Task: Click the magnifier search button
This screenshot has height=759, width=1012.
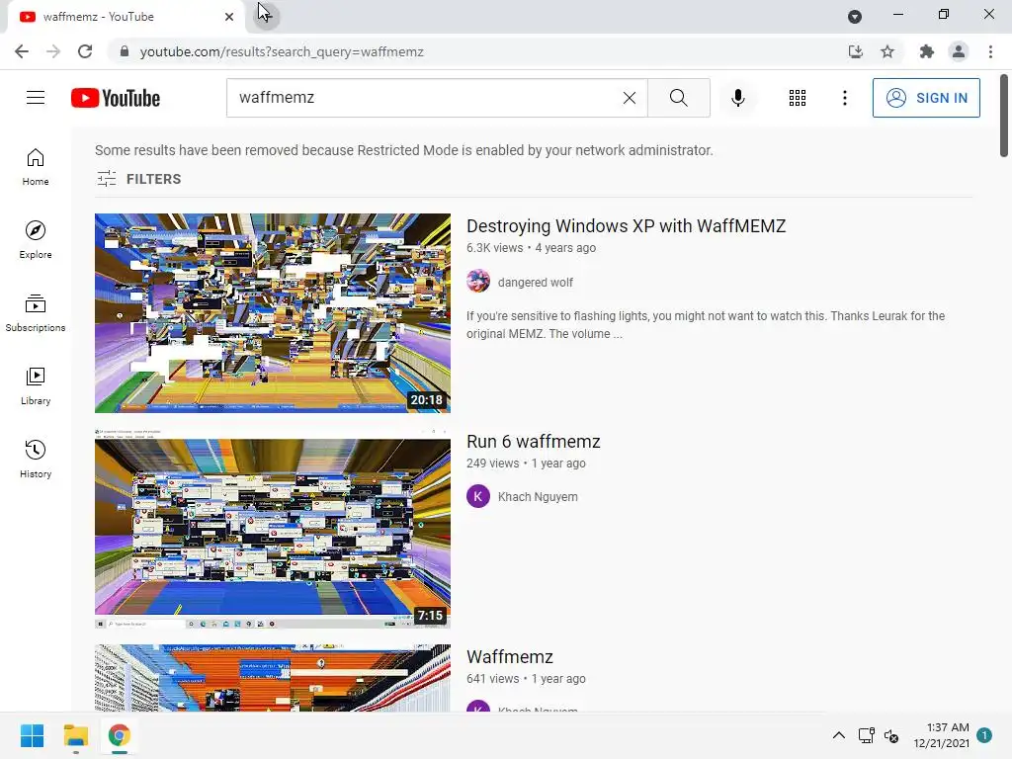Action: (x=678, y=98)
